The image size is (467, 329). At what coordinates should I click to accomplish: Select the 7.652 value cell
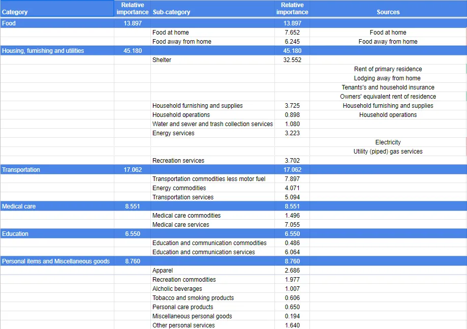292,33
